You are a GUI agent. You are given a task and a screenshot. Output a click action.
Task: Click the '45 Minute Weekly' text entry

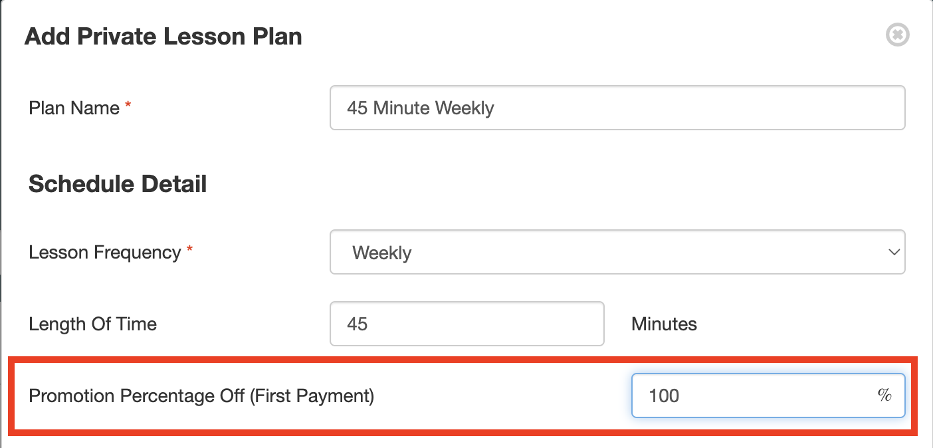coord(420,108)
